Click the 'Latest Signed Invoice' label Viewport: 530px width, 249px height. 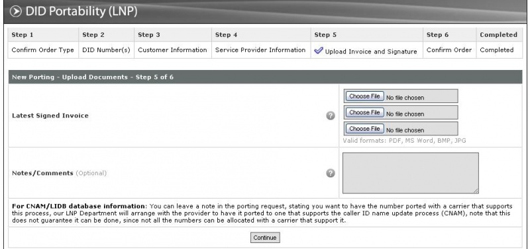point(50,116)
